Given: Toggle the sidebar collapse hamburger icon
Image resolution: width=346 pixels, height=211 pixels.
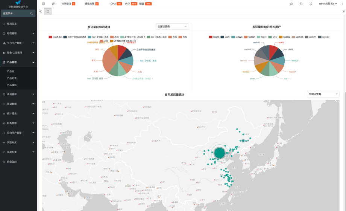Looking at the screenshot, I should pos(44,4).
